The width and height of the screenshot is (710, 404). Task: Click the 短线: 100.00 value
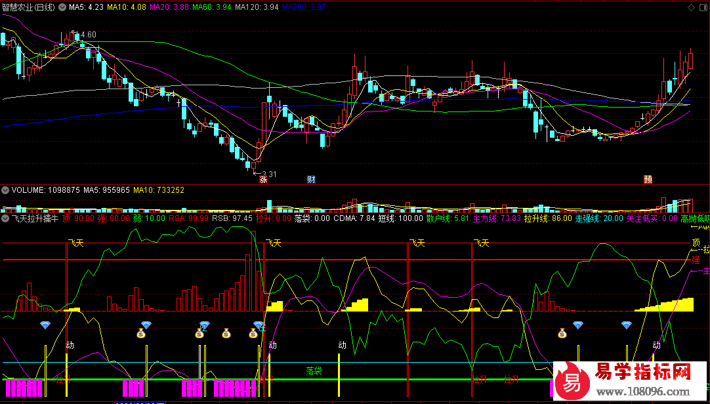[x=400, y=219]
